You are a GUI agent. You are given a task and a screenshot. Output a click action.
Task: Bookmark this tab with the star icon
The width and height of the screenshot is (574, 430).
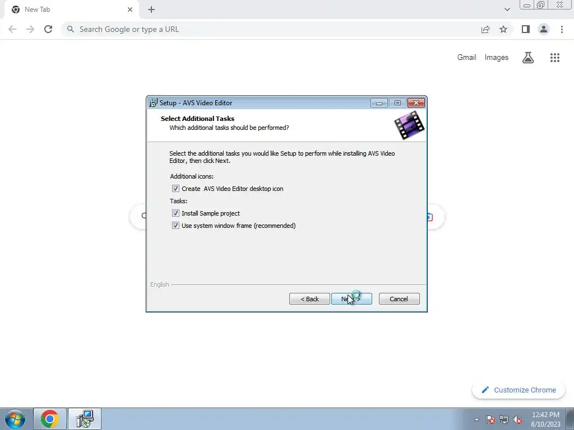tap(503, 29)
